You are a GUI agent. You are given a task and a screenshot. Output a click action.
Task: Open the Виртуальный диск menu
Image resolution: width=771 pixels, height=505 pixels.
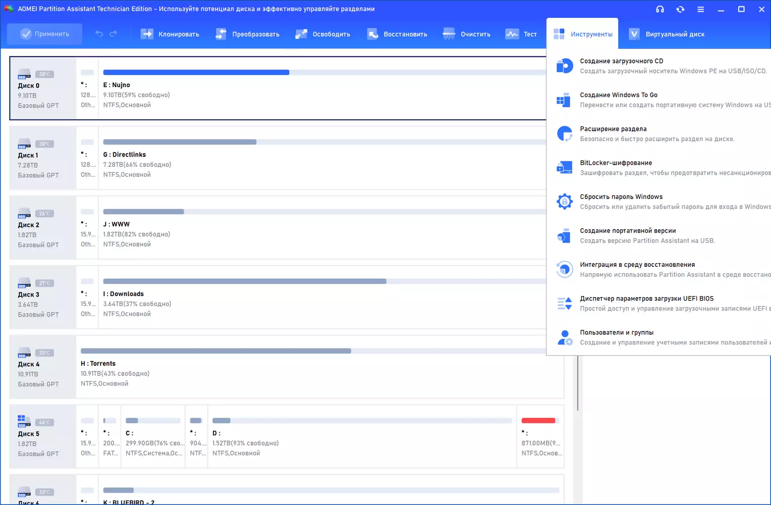[667, 34]
